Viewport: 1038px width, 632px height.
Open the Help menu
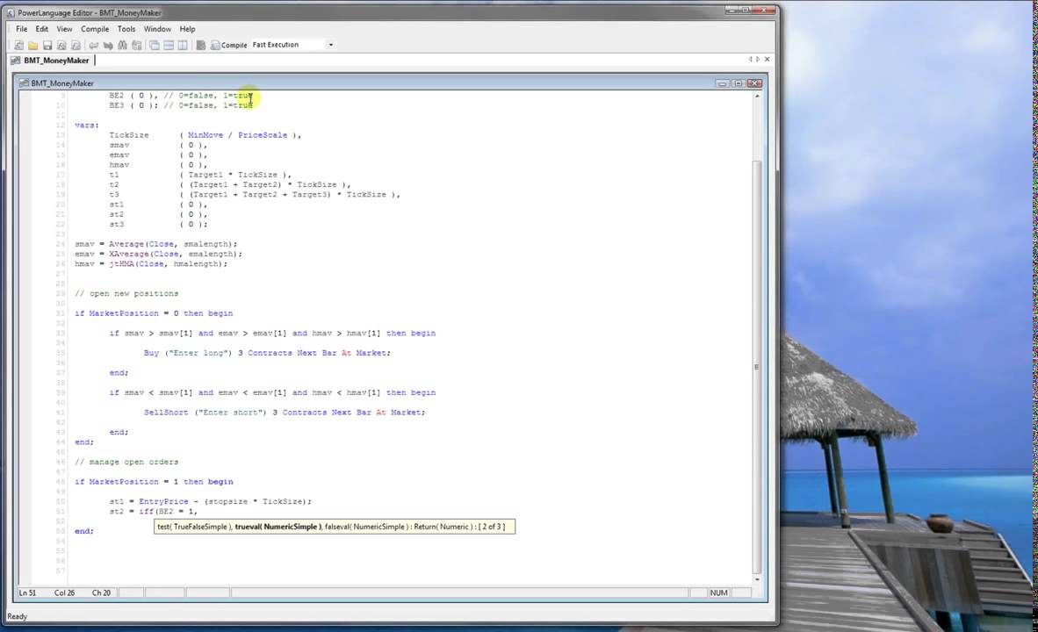click(187, 29)
